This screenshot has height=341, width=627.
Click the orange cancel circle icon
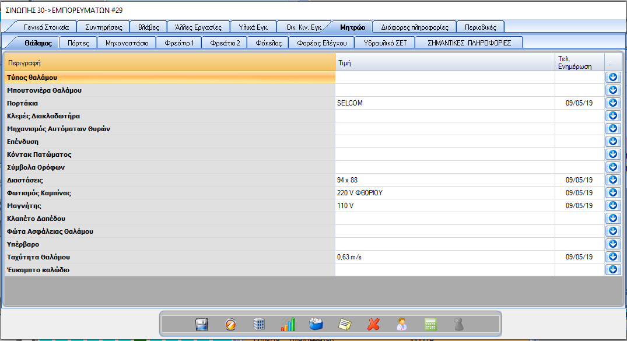click(x=231, y=325)
